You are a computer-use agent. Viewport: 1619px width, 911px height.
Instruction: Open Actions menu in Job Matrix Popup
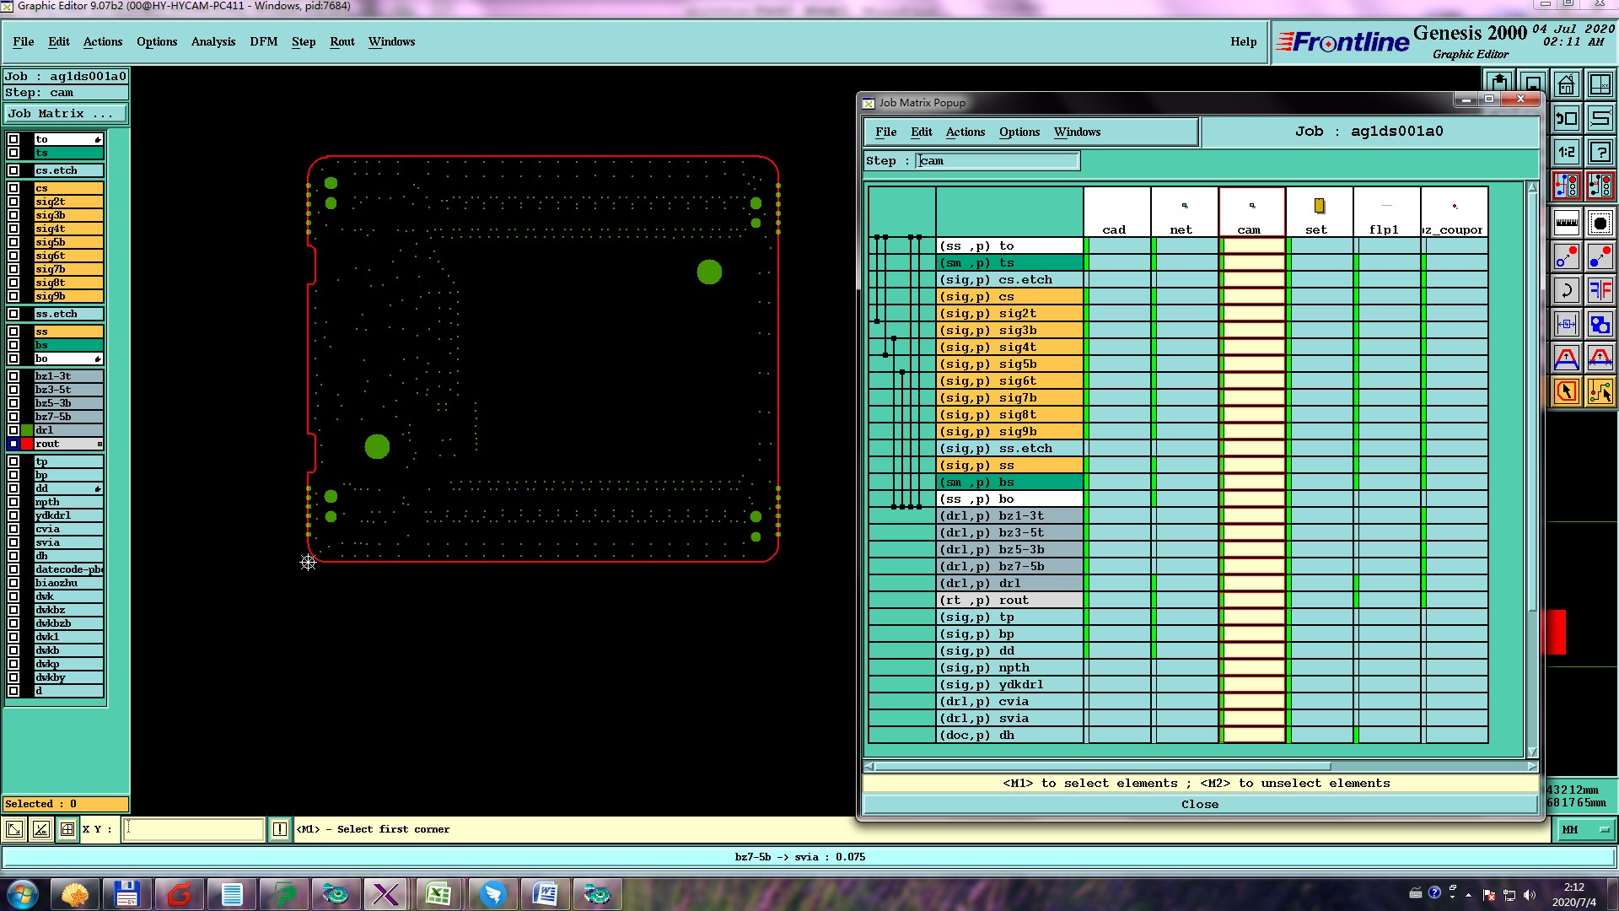[x=965, y=132]
